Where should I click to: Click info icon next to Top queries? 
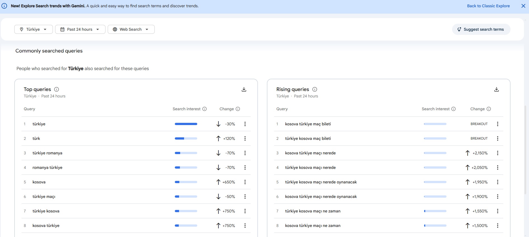pos(57,89)
